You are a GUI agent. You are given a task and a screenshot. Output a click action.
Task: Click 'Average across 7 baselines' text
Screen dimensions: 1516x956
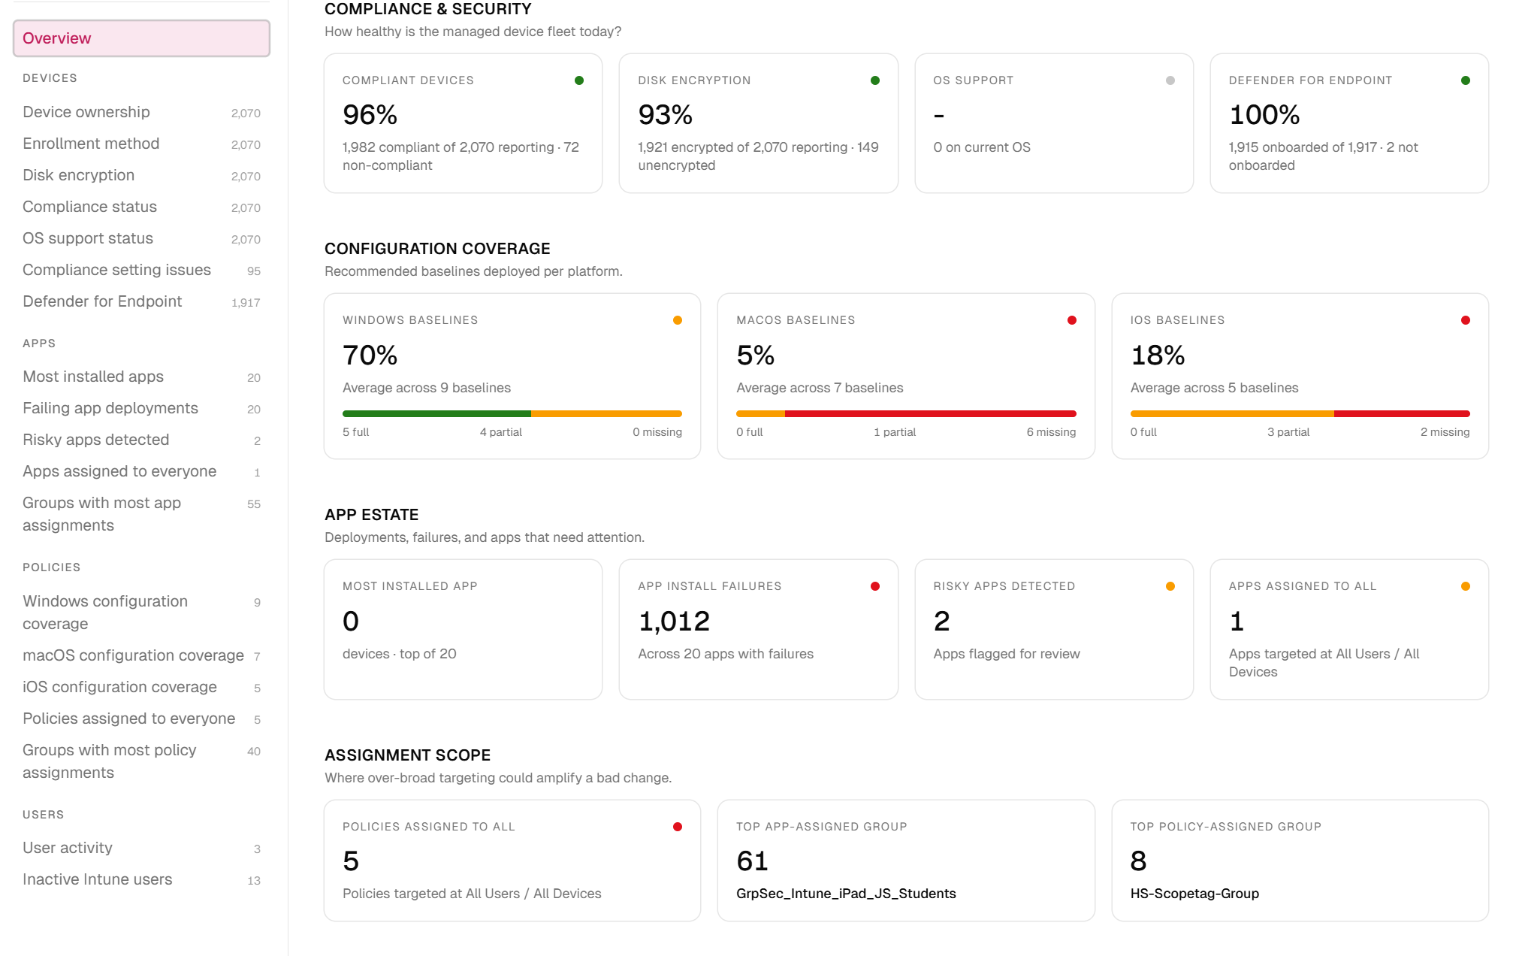[820, 388]
